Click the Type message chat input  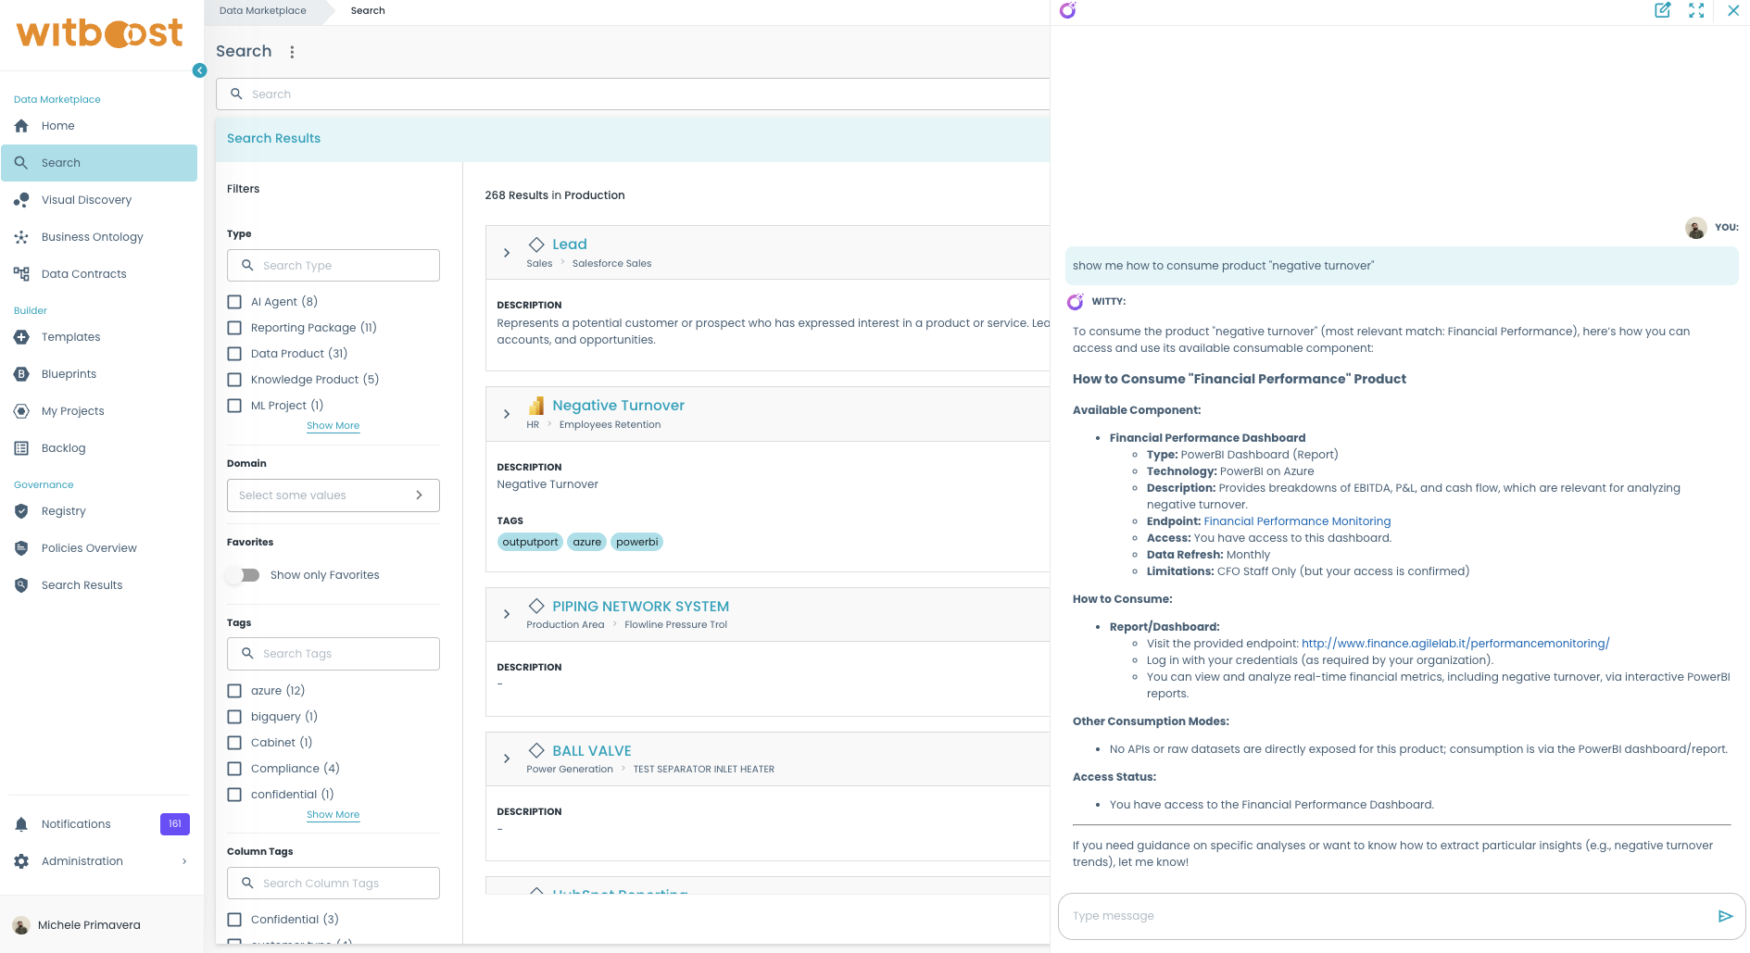pos(1385,916)
